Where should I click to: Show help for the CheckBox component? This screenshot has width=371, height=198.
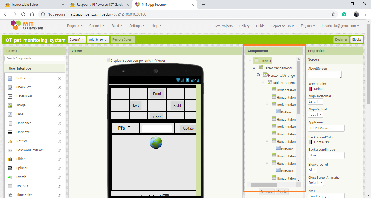[x=59, y=87]
